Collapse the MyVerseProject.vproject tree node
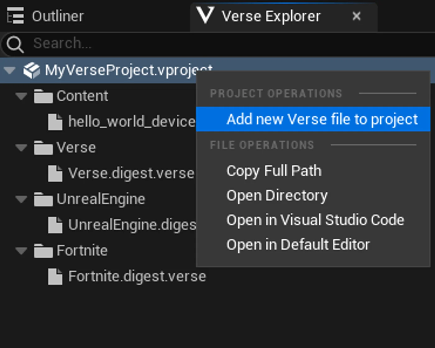 (x=10, y=70)
